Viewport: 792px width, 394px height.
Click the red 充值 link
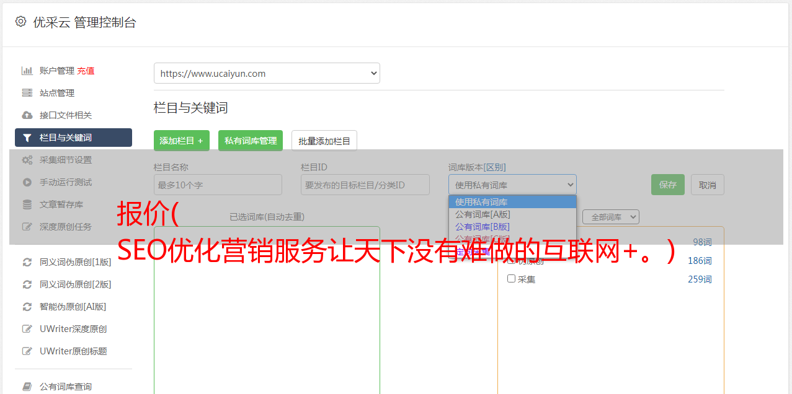86,71
